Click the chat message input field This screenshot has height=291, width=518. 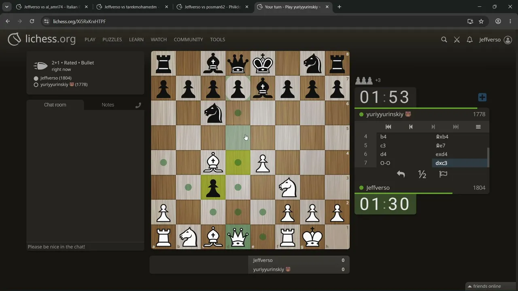85,247
